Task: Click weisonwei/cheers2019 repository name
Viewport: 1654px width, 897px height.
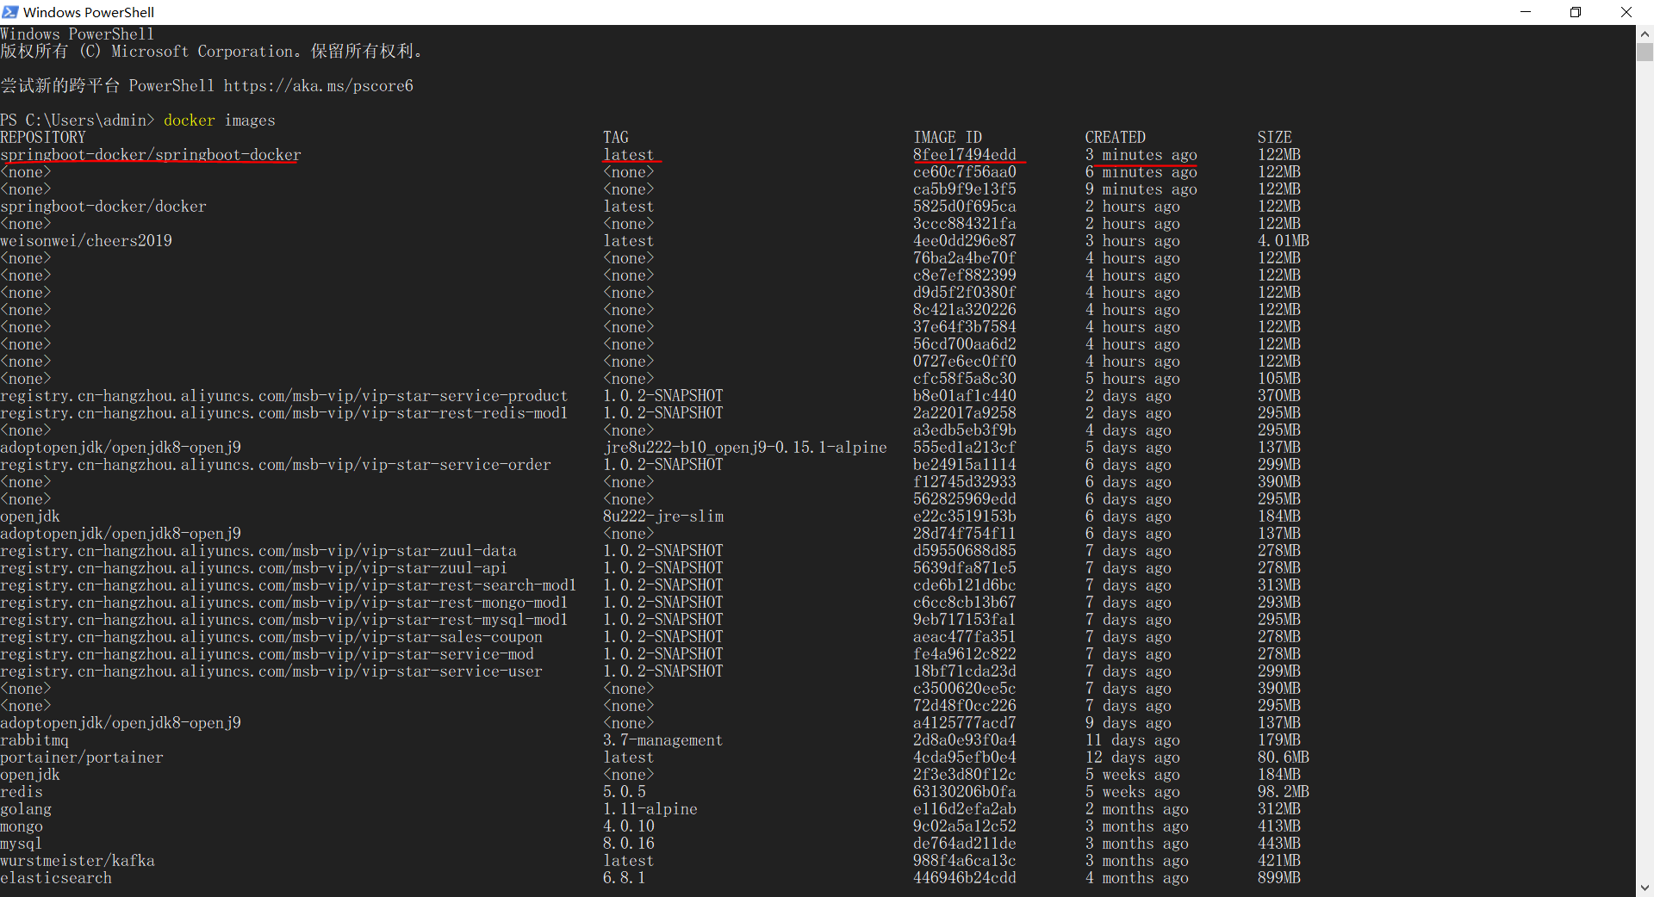Action: pos(86,241)
